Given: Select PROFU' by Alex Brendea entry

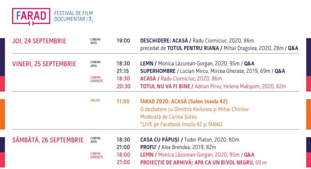Looking at the screenshot, I should pyautogui.click(x=178, y=147).
